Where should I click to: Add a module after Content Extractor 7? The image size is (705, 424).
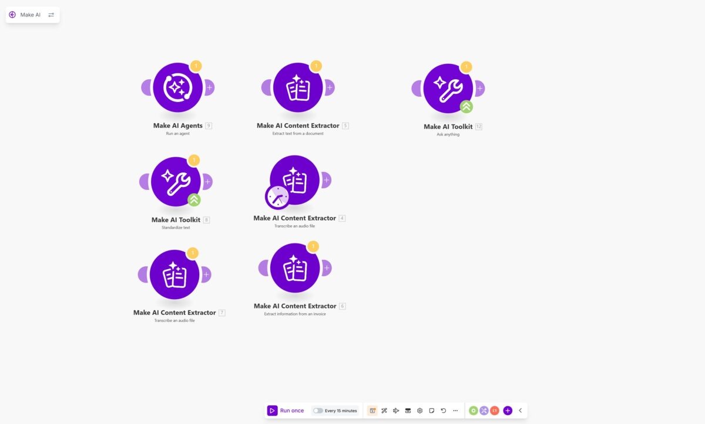tap(206, 274)
